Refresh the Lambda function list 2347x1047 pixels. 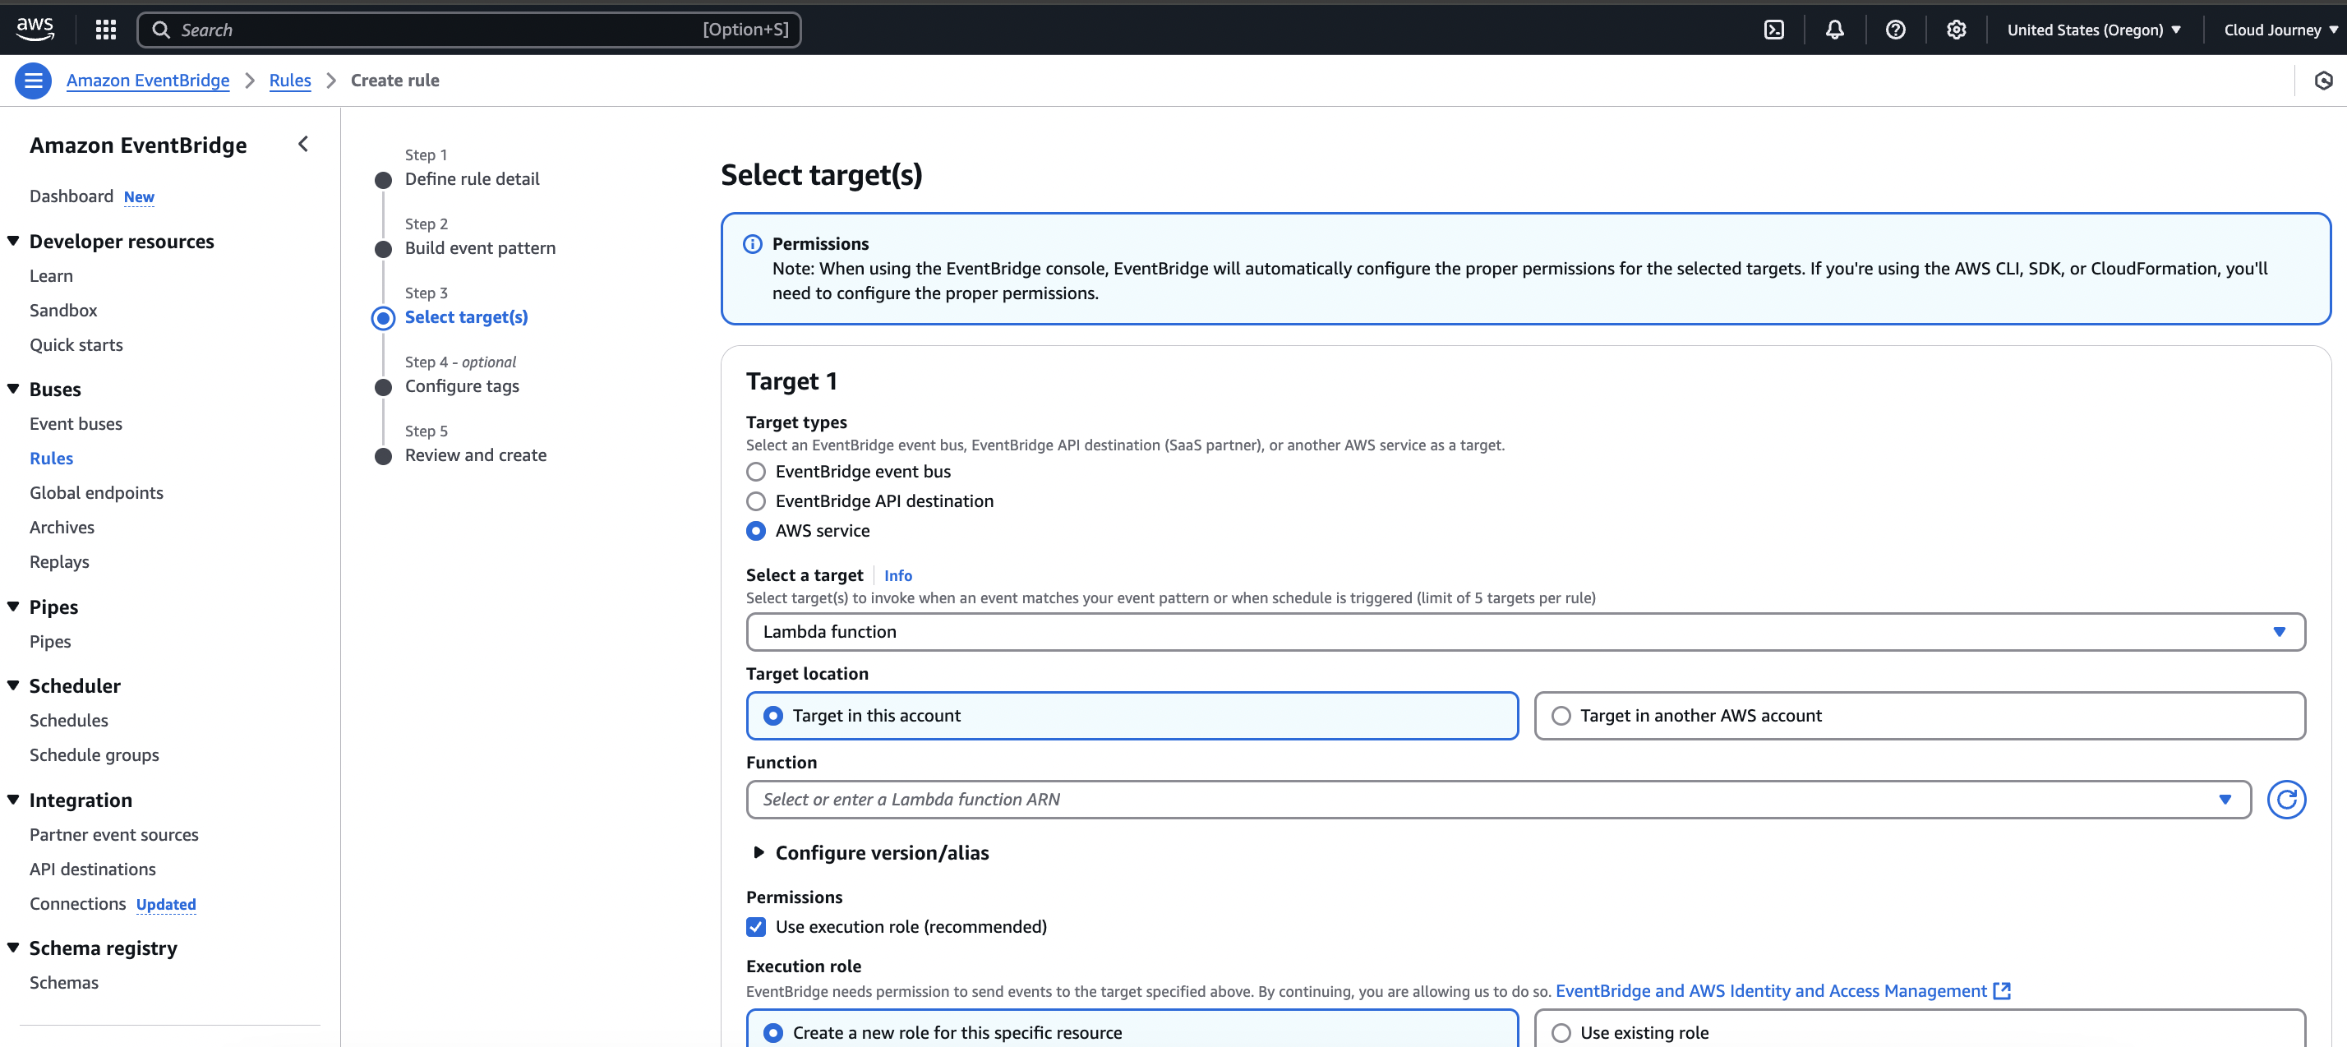[2286, 799]
